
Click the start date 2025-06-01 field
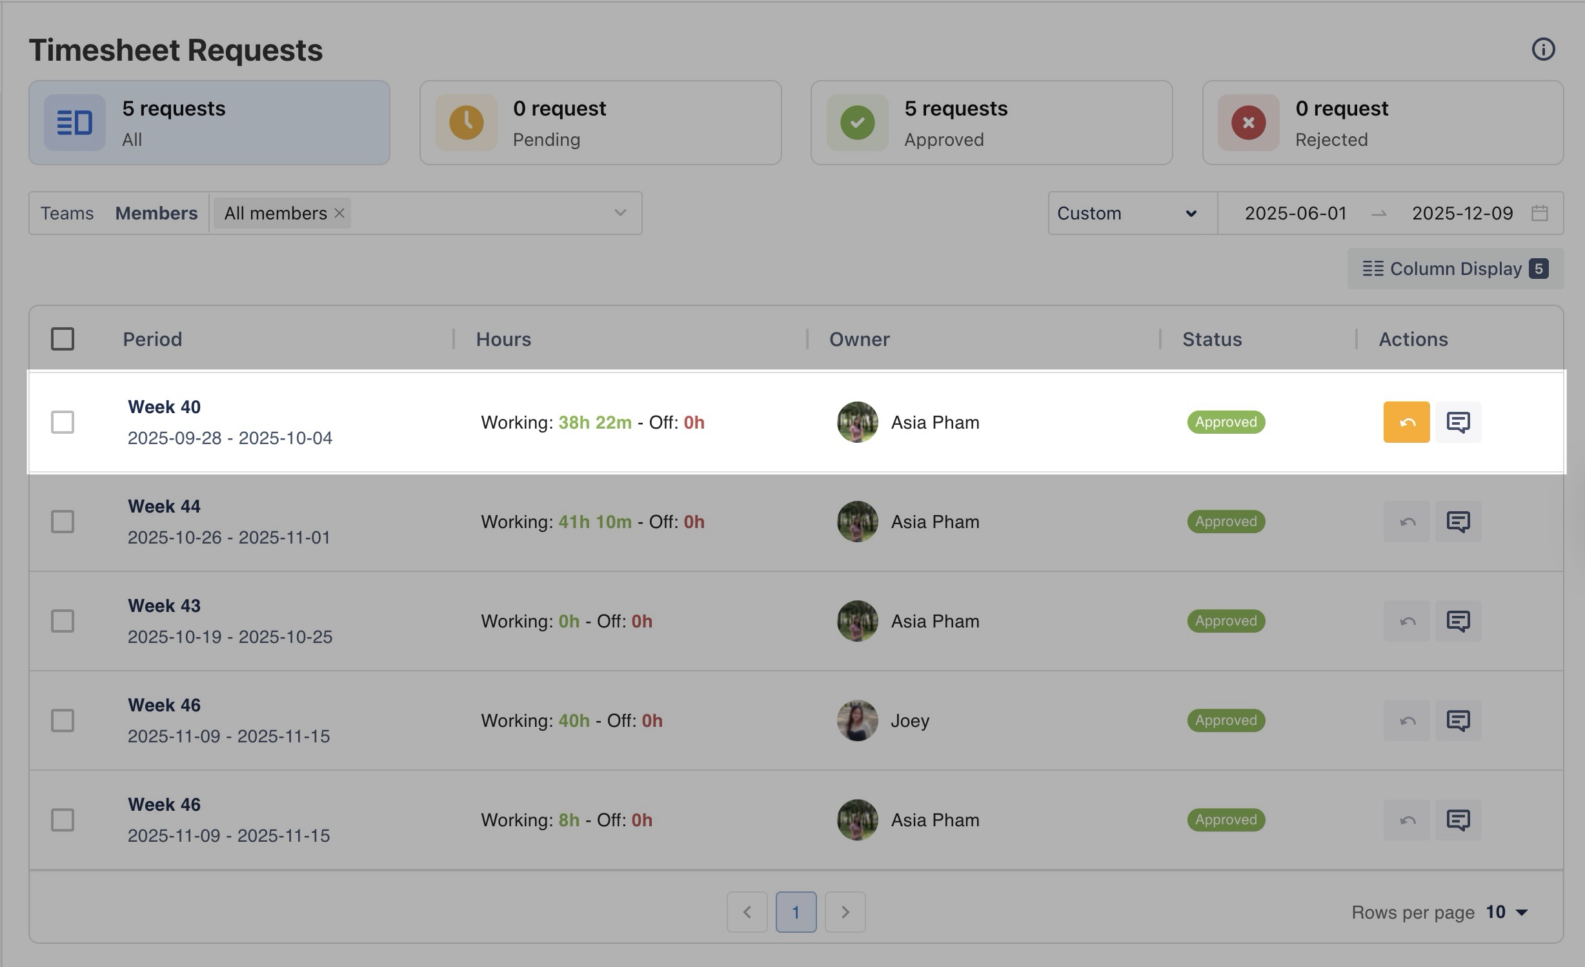1295,213
